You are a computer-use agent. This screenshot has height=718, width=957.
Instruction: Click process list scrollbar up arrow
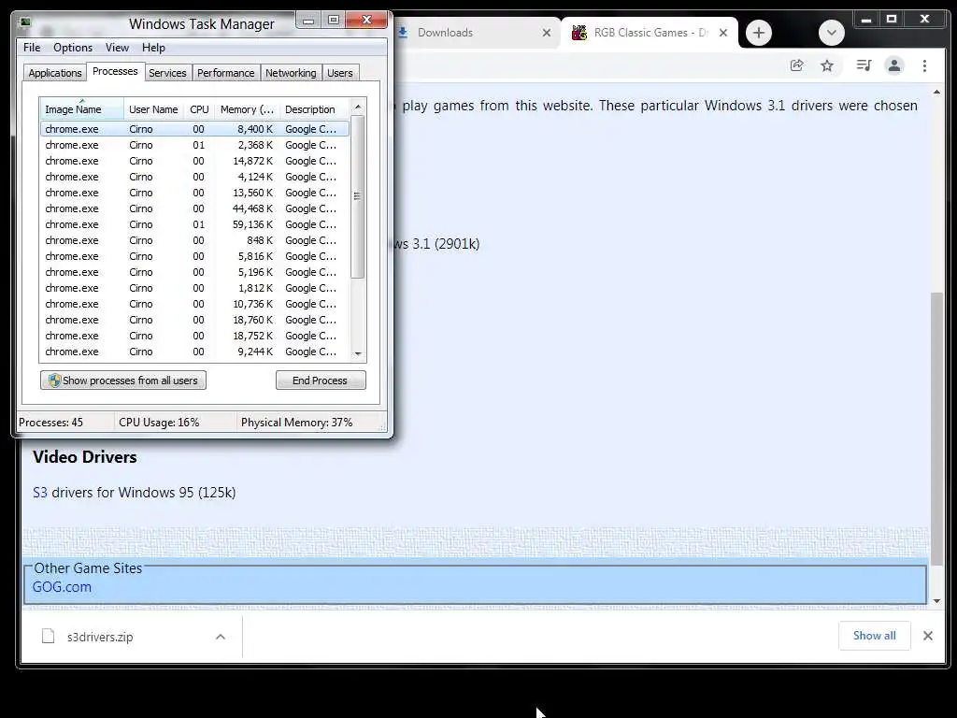coord(358,107)
